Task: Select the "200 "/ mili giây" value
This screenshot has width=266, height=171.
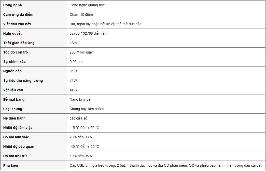Action: (81, 52)
